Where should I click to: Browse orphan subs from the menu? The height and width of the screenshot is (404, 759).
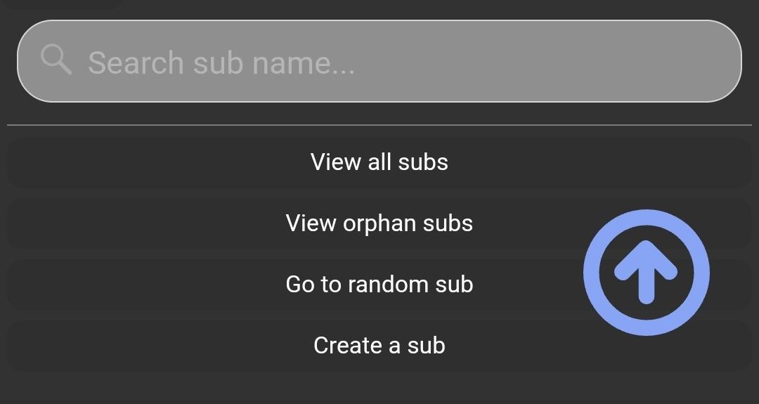pyautogui.click(x=379, y=223)
